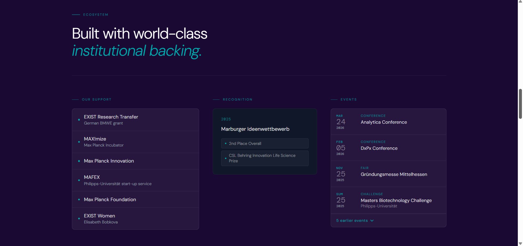
Task: Click the MAR 24 2026 date marker
Action: coord(340,122)
